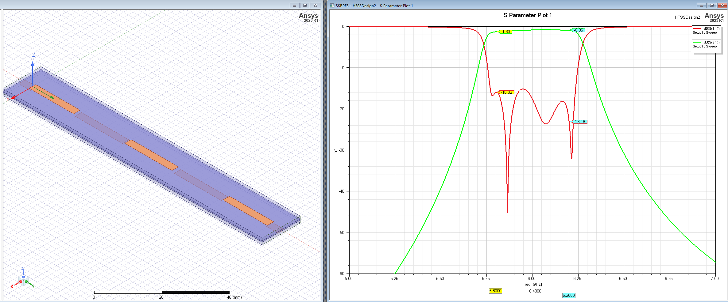Viewport: 728px width, 302px height.
Task: Click the blue Z axis label at the model origin
Action: click(33, 55)
